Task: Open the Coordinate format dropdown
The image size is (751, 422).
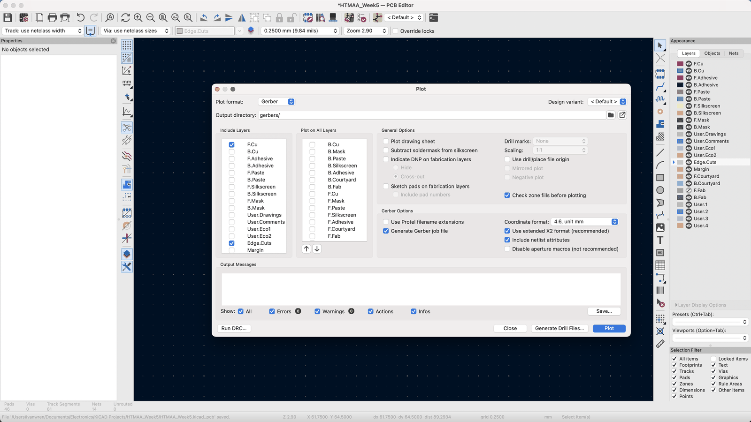Action: pos(585,222)
